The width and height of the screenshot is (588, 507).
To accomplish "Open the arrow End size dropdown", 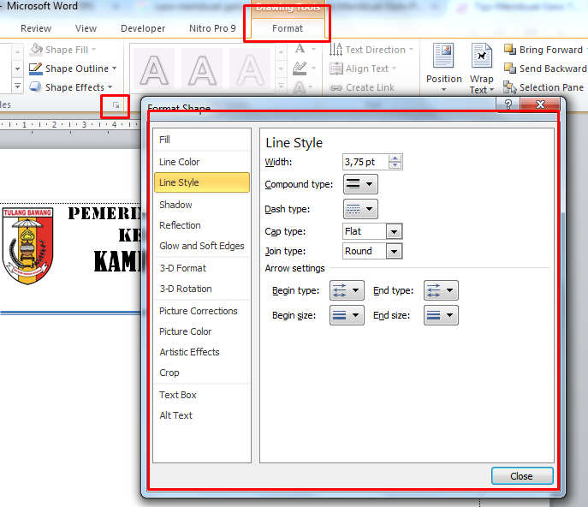I will pyautogui.click(x=441, y=315).
